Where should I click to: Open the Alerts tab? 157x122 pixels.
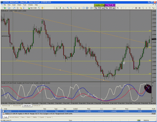[x=29, y=117]
